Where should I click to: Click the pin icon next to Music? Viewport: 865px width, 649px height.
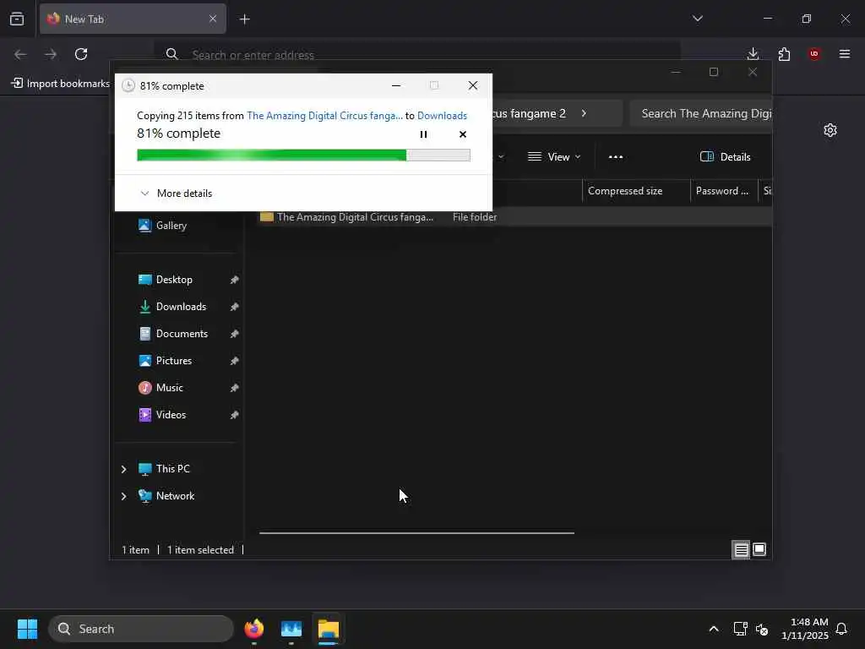pos(235,388)
